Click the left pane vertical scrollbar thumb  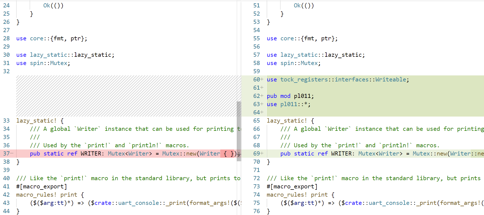click(x=239, y=131)
